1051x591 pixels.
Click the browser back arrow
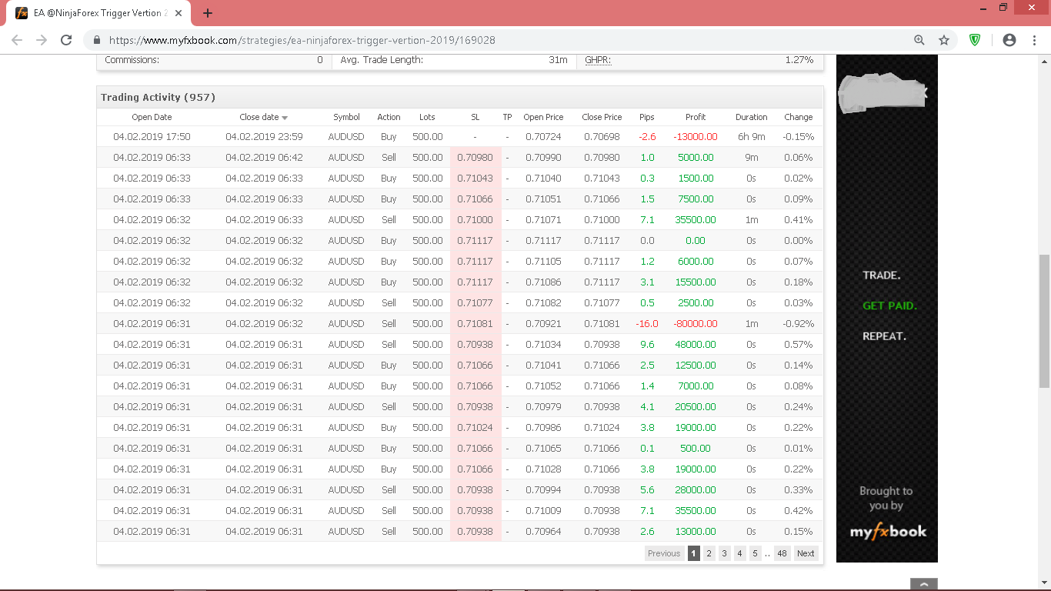[x=17, y=40]
